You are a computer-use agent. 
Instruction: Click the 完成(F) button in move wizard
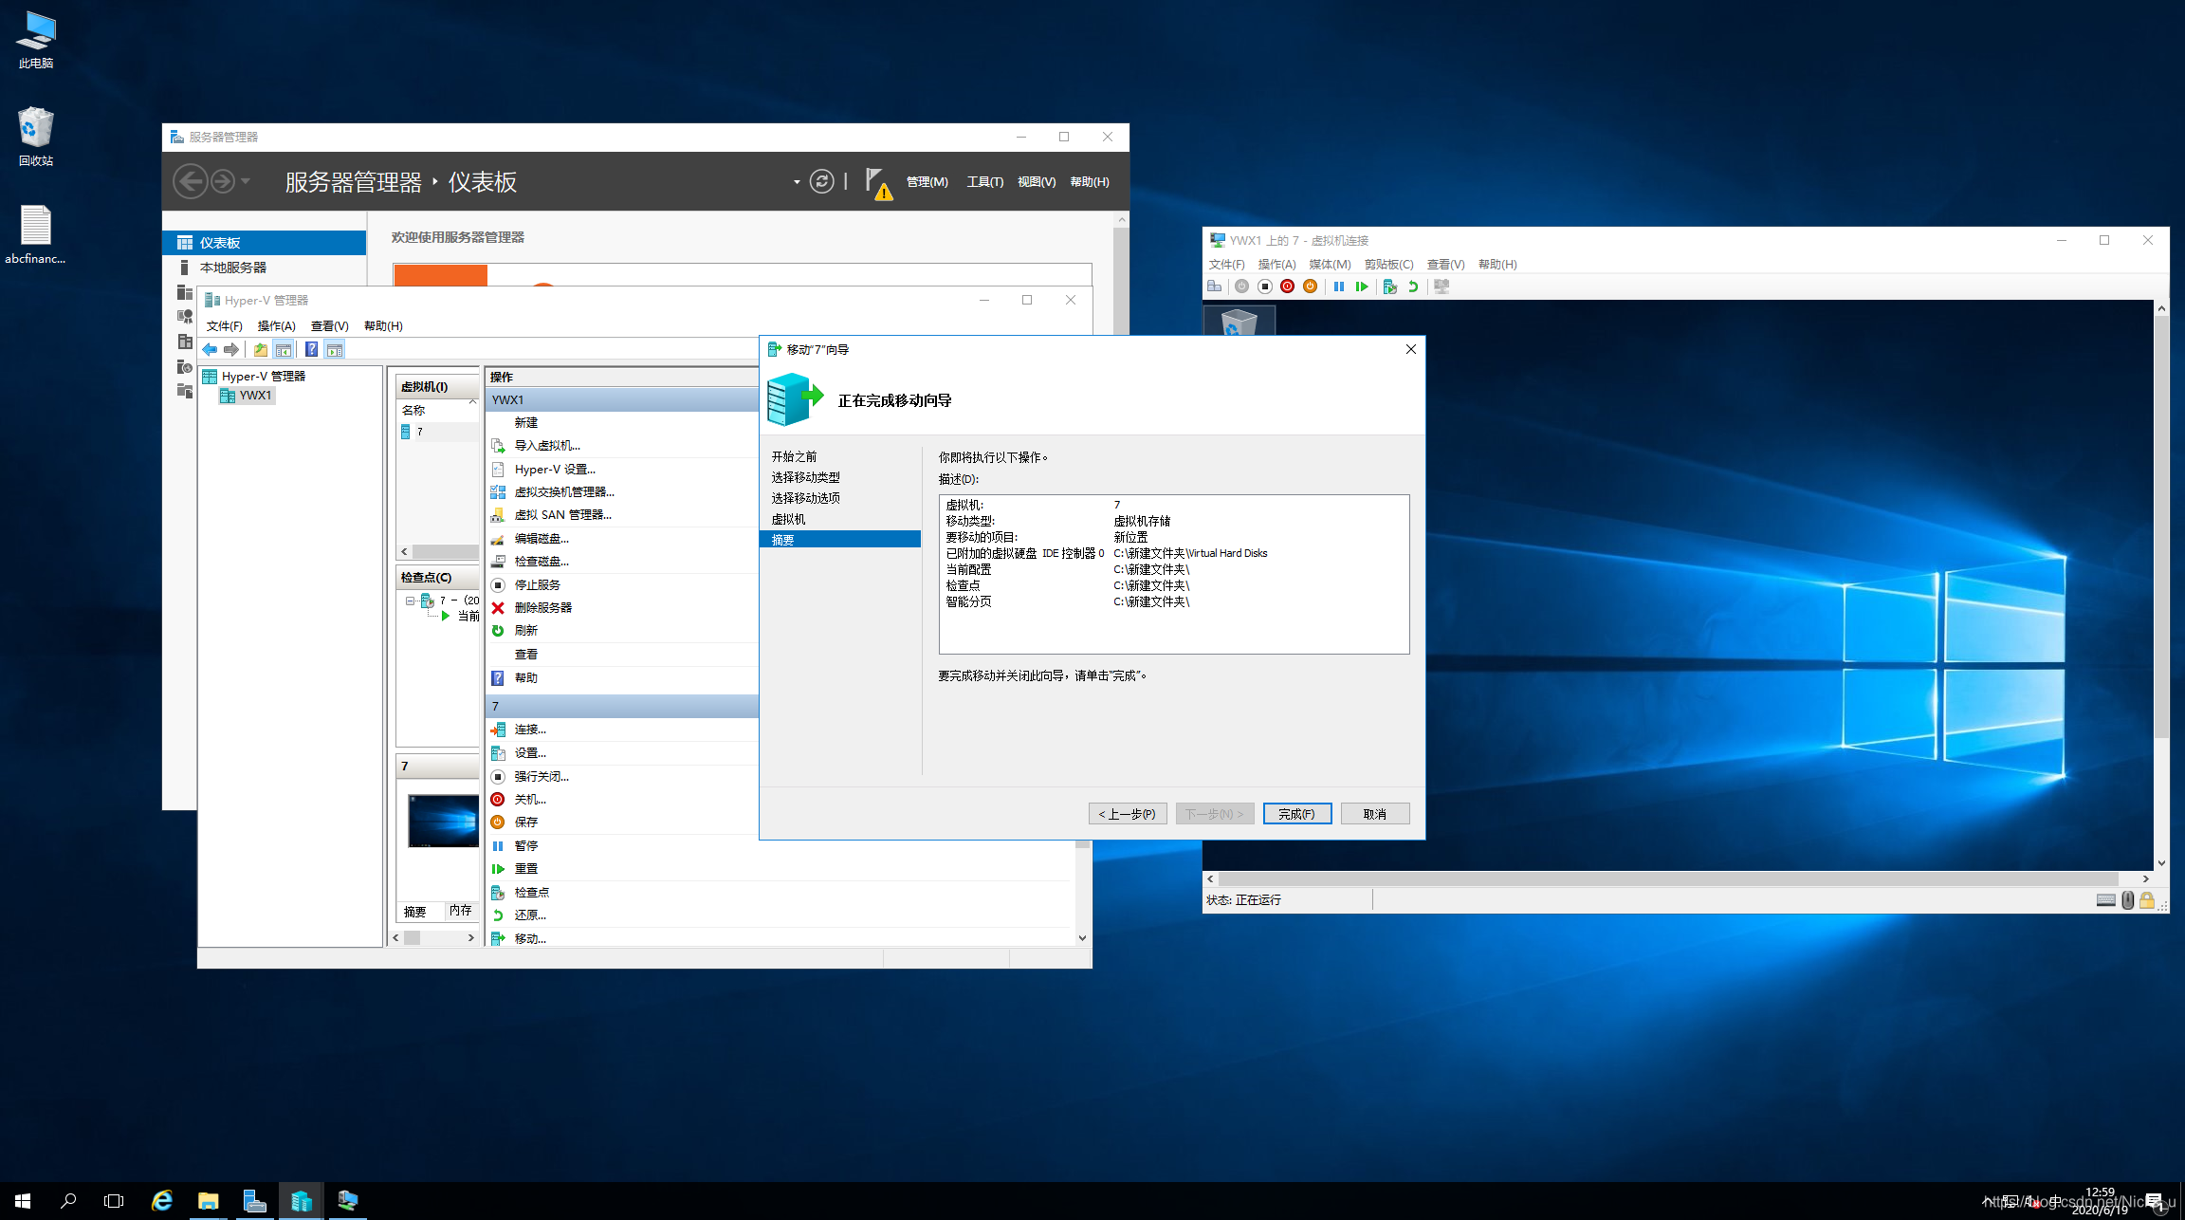click(1296, 814)
